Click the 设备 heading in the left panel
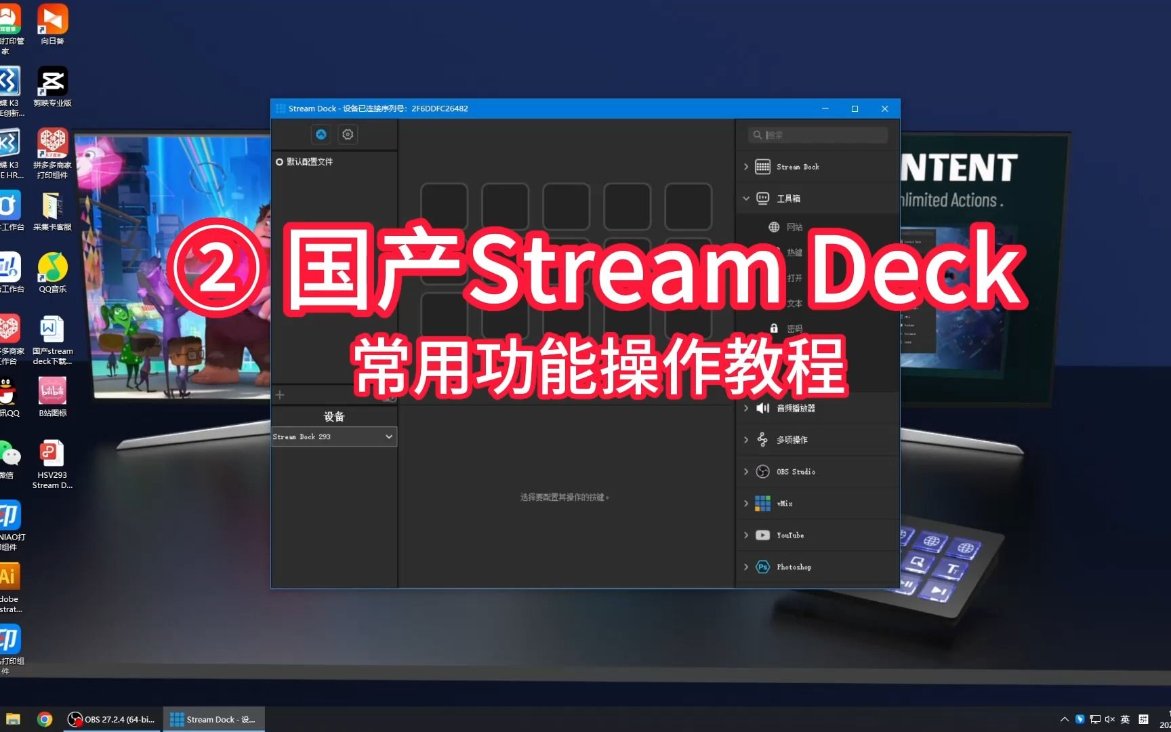This screenshot has height=732, width=1171. click(334, 416)
